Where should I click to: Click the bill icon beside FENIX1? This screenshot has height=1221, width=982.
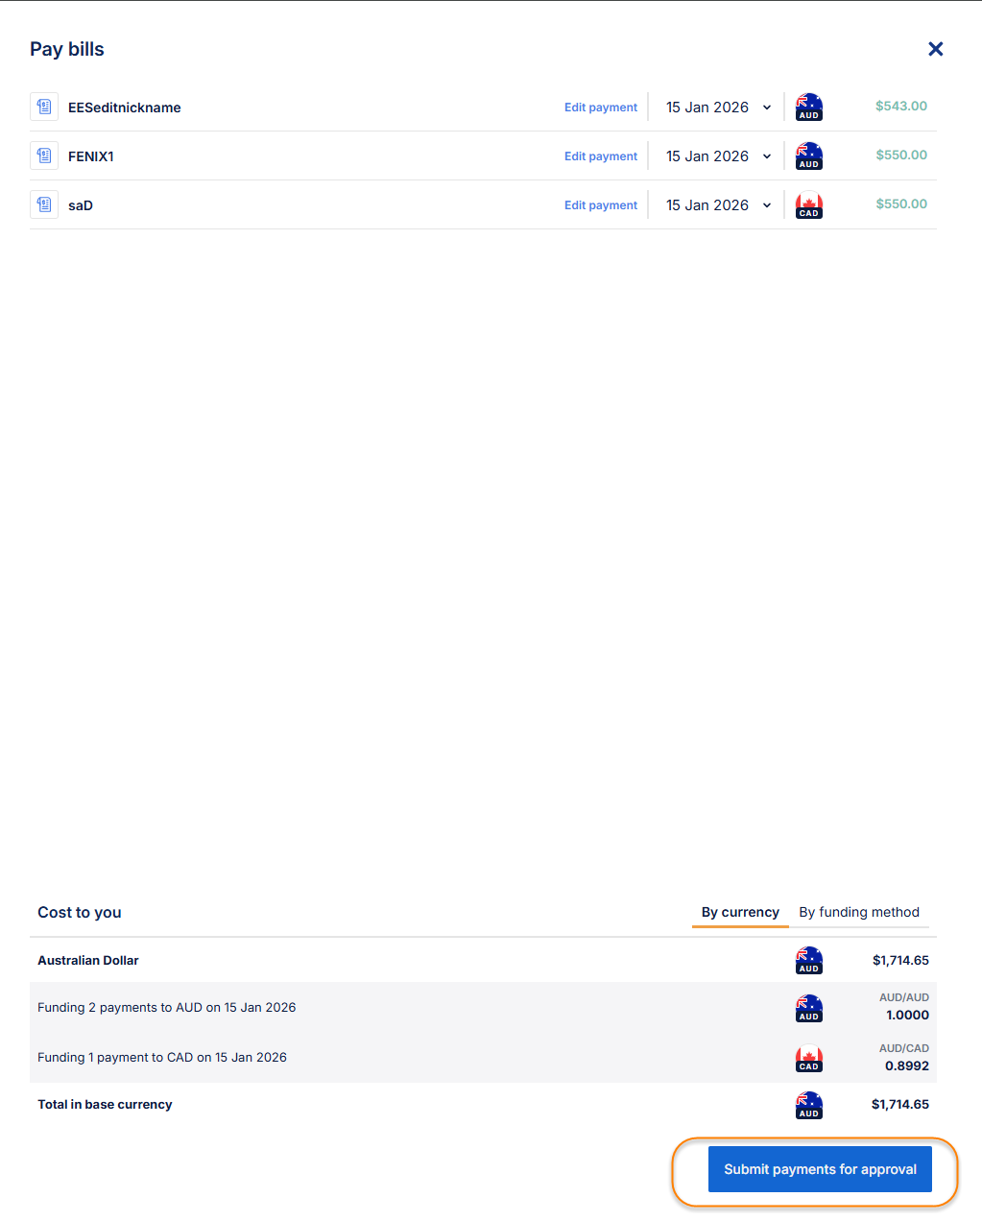coord(44,156)
